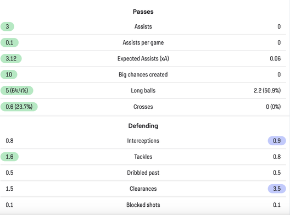The image size is (290, 215).
Task: Select the green 3.12 expected assists badge
Action: tap(11, 58)
